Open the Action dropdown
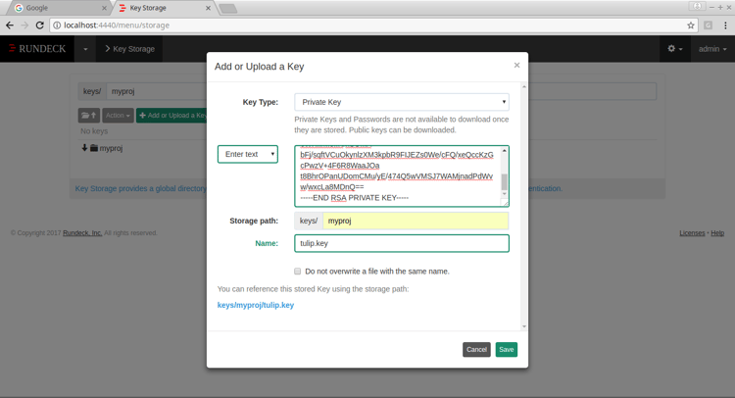The image size is (735, 398). point(118,116)
